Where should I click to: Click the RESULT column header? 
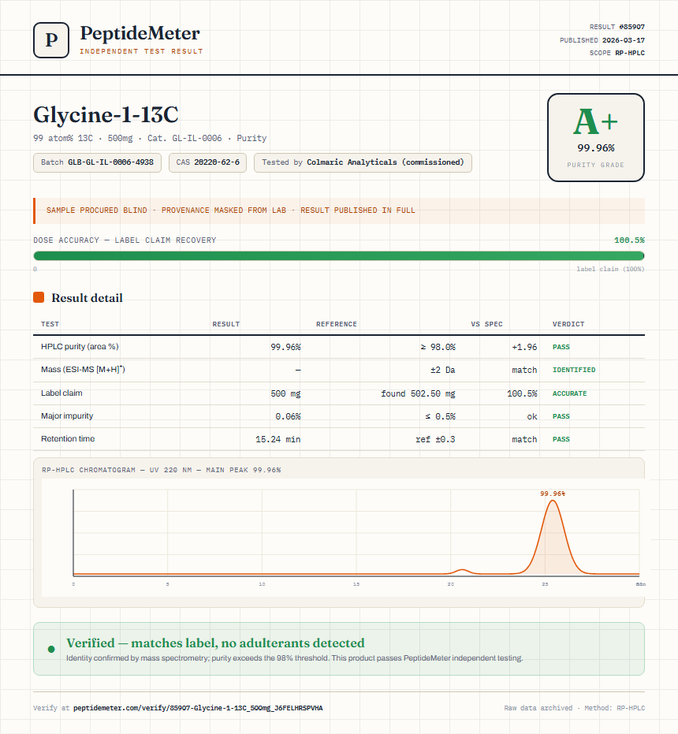pos(226,324)
